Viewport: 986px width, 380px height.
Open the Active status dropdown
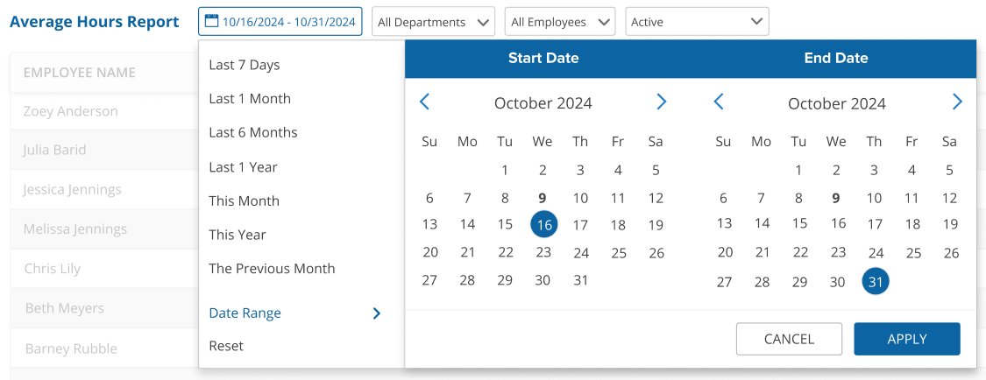[x=697, y=22]
